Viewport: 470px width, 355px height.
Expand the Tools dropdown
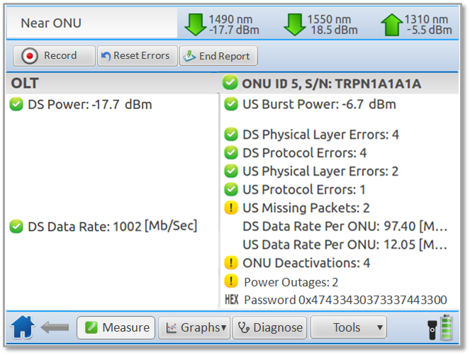[348, 327]
